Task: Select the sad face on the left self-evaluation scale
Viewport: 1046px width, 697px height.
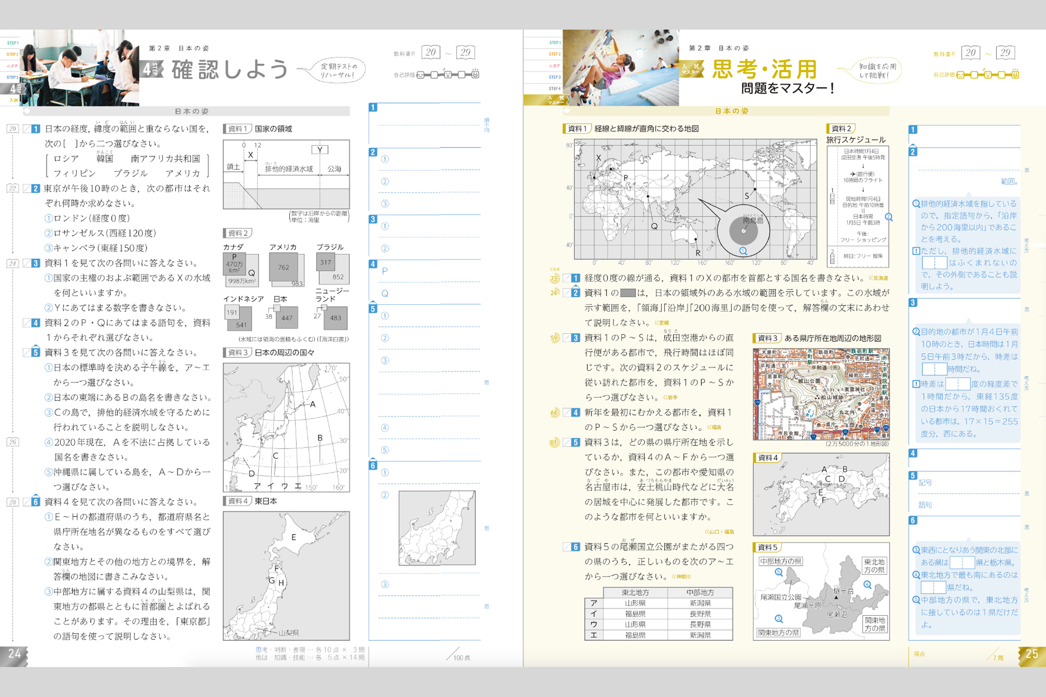Action: (x=421, y=76)
